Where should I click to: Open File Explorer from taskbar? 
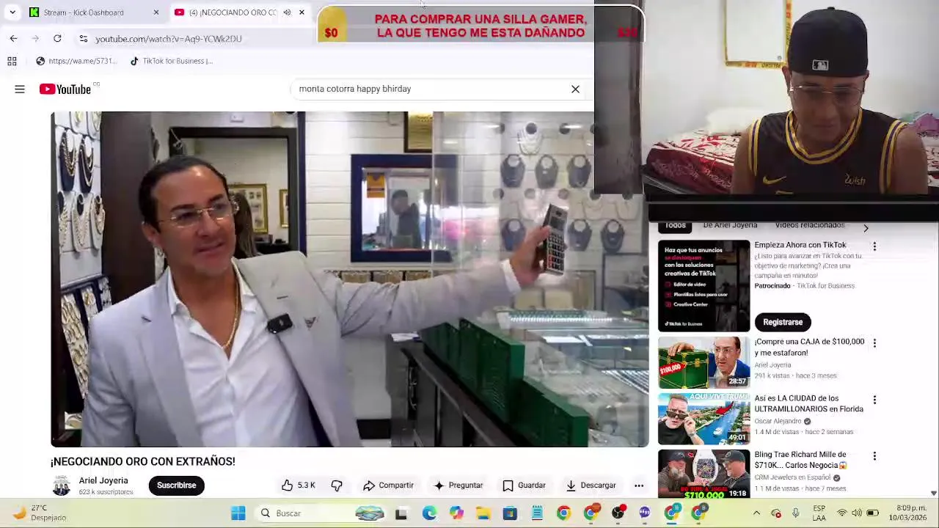[483, 513]
